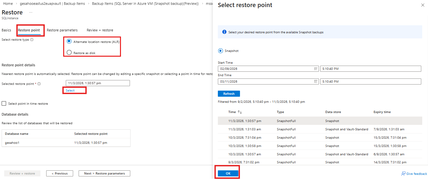This screenshot has width=428, height=179.
Task: Open gesahooeastus2euapvault Backup items breadcrumb
Action: pyautogui.click(x=53, y=4)
